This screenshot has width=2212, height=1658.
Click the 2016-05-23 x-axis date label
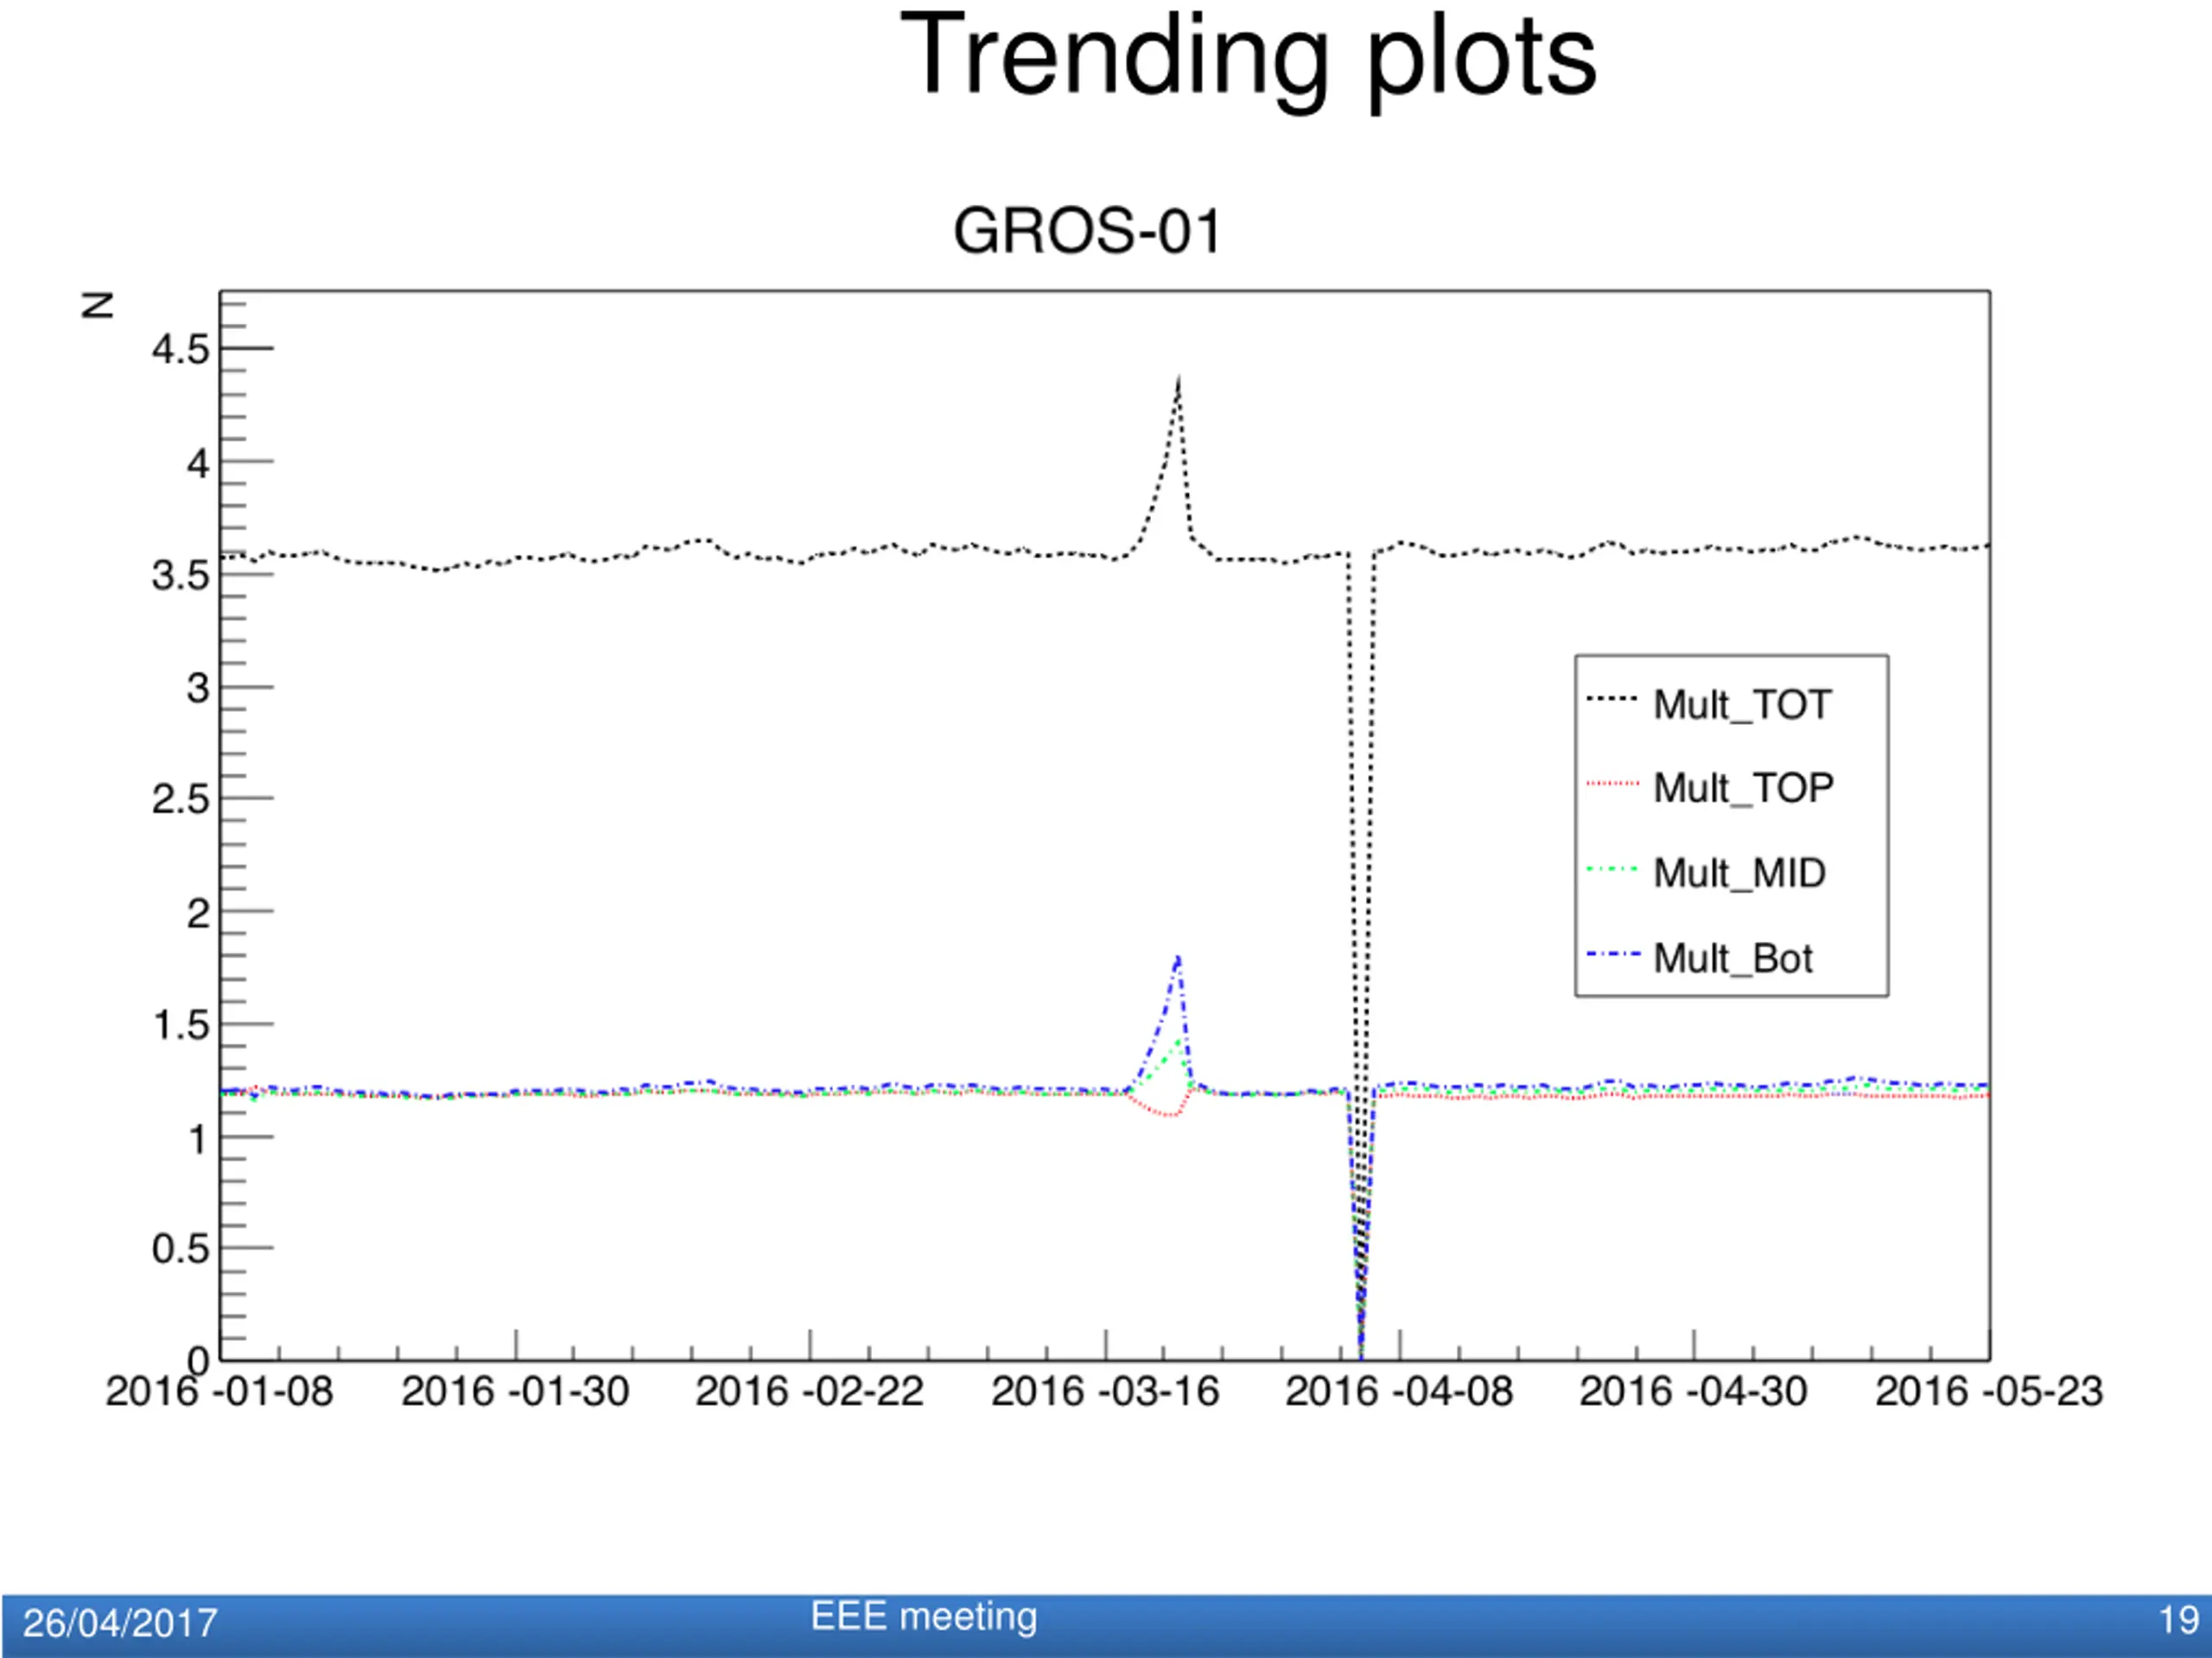click(x=1989, y=1391)
